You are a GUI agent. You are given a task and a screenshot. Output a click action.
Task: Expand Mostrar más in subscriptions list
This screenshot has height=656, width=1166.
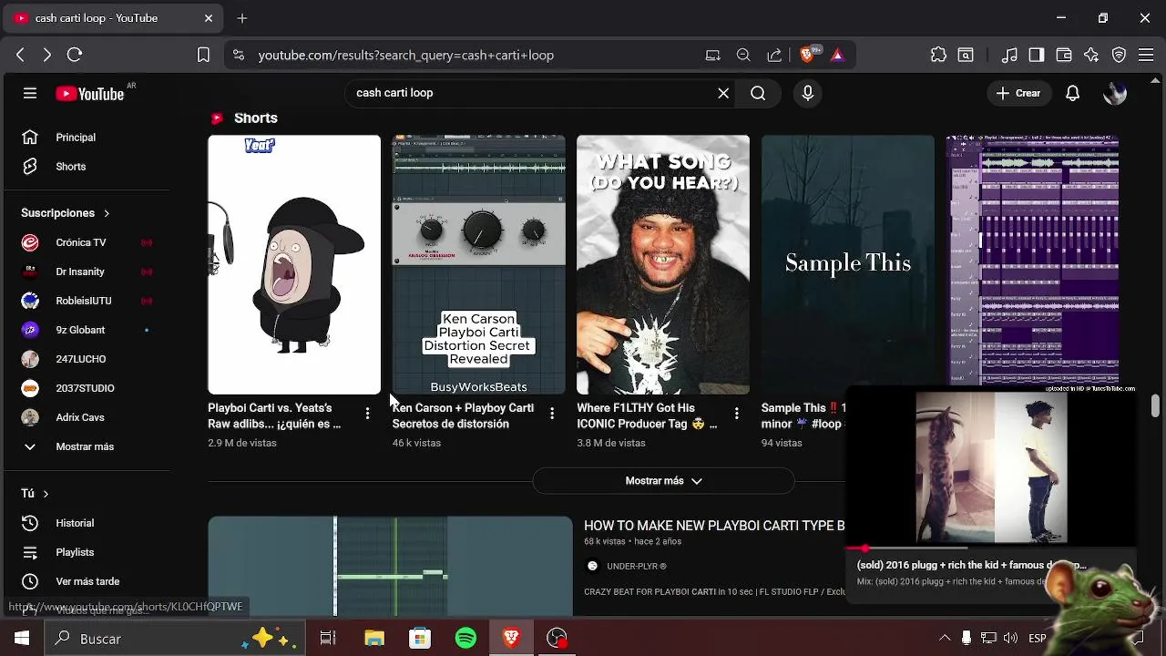(x=85, y=446)
